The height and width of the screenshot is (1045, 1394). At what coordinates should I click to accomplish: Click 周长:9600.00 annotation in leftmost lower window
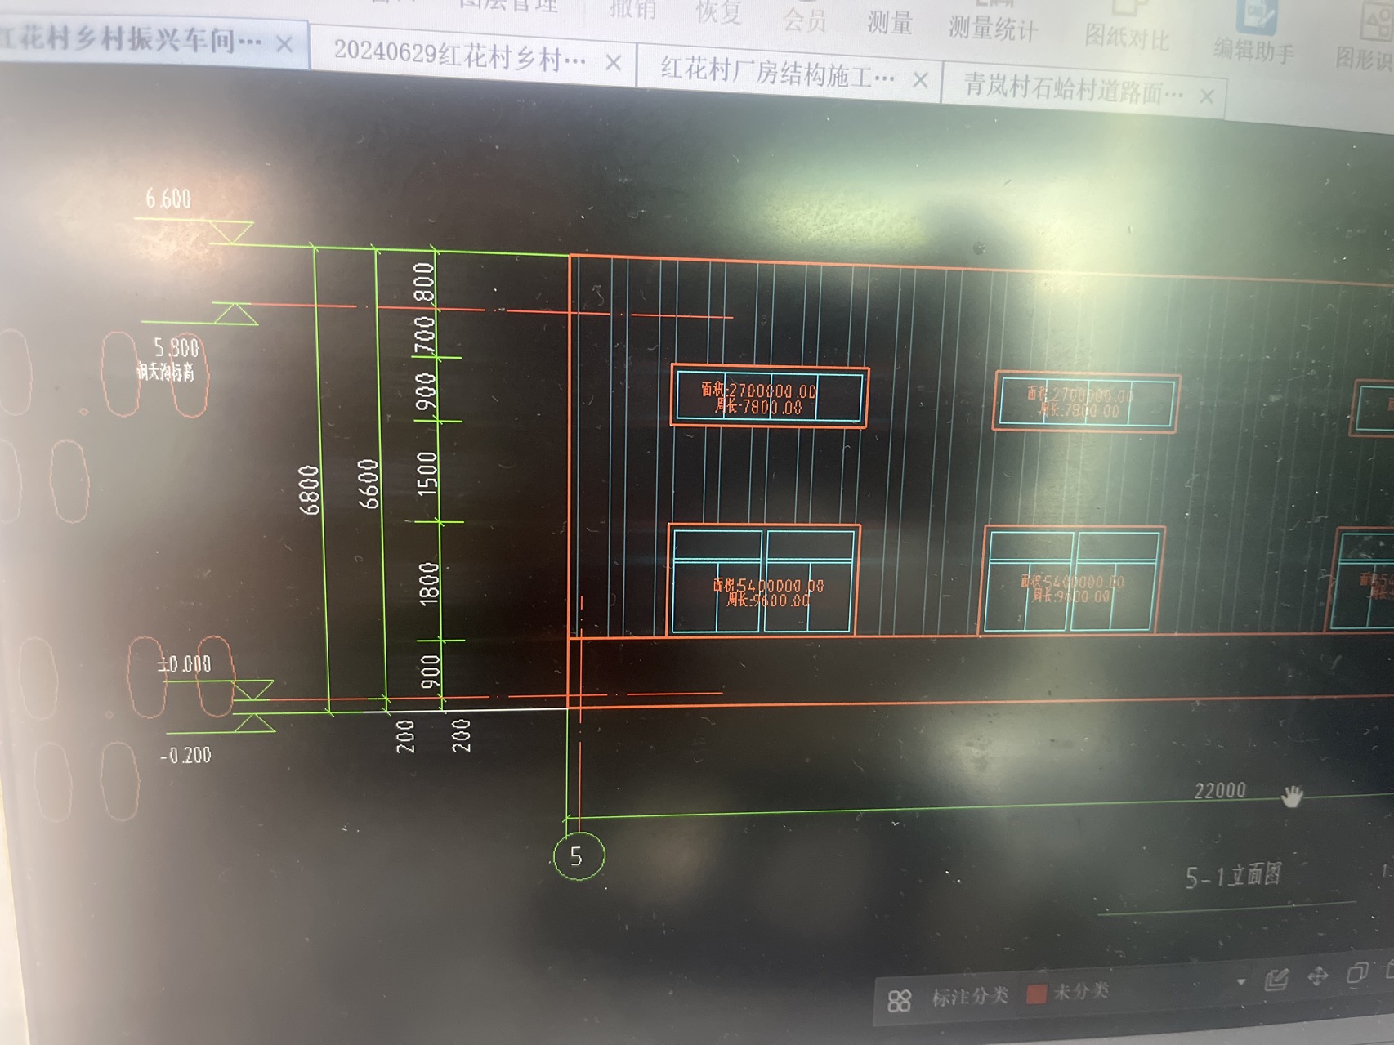pos(768,600)
